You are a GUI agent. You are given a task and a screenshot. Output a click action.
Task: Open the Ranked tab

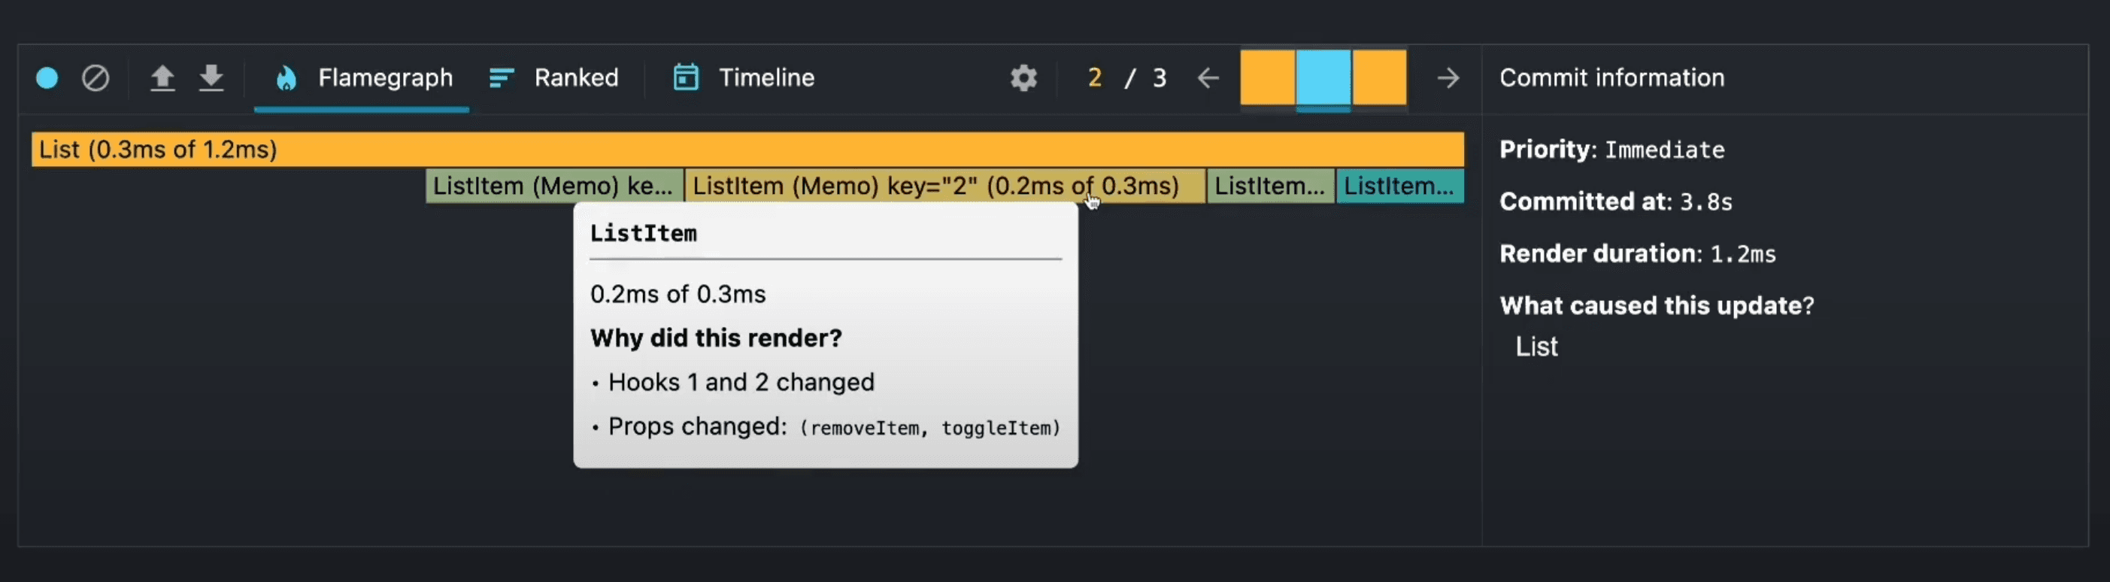click(x=553, y=77)
